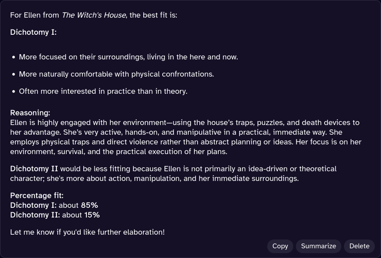
Task: Click the Percentage fit: heading
Action: click(37, 195)
